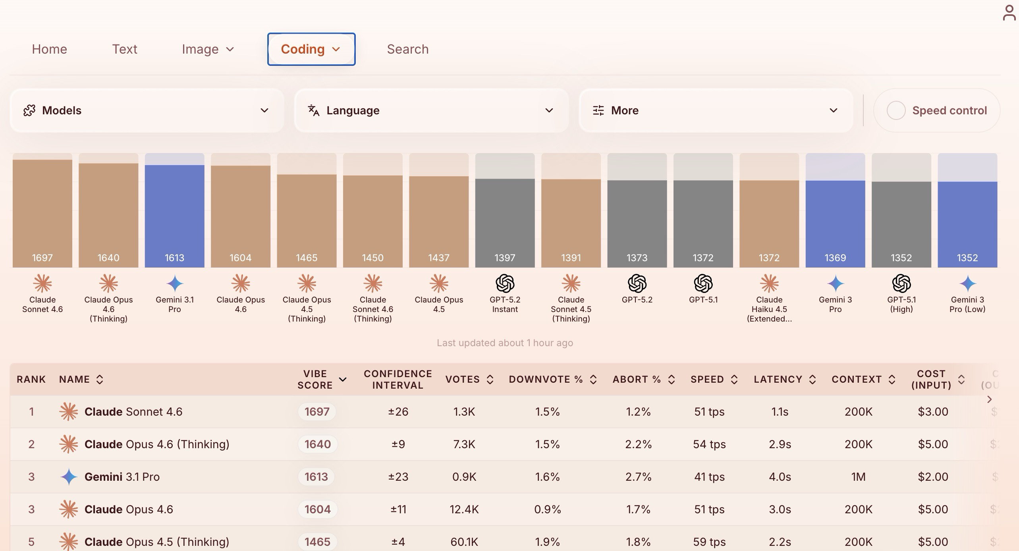Click the Claude Haiku 4.5 starburst icon

[769, 284]
